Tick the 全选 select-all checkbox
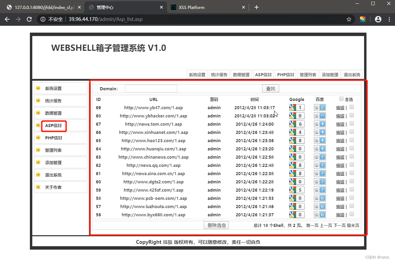The image size is (395, 262). (341, 99)
